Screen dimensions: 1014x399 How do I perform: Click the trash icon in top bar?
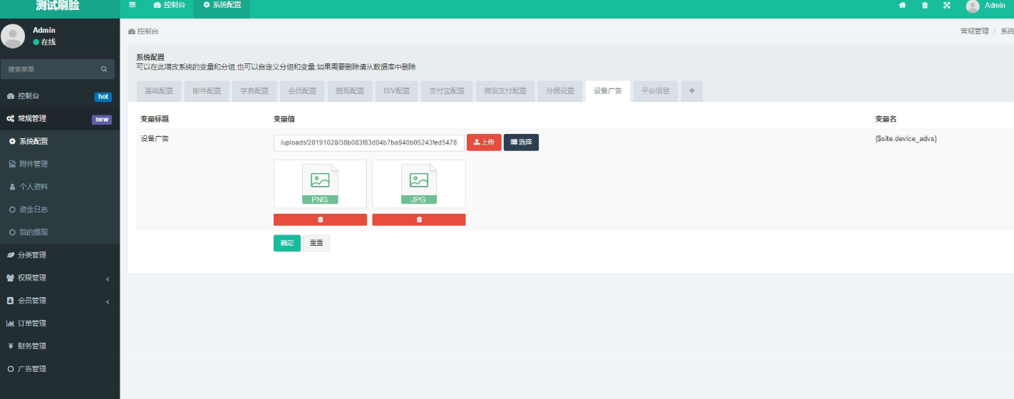pos(925,6)
